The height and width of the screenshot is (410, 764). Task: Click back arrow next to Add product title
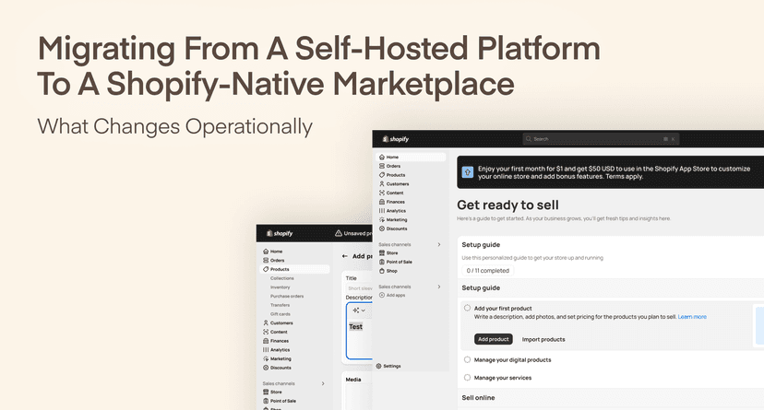[345, 256]
